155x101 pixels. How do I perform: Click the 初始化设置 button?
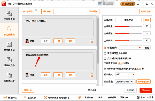[x=146, y=11]
